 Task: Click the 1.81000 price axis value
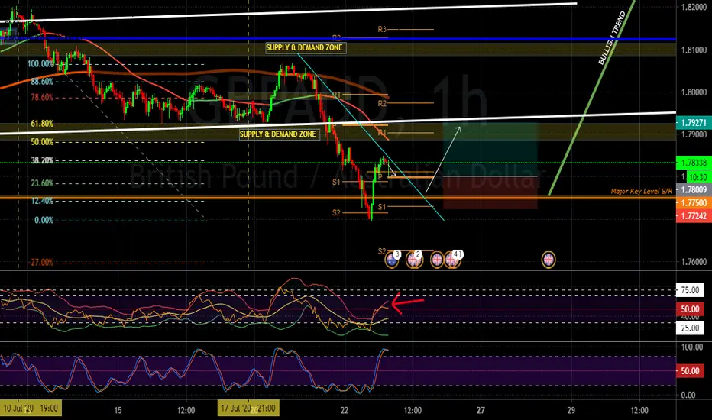click(x=694, y=50)
